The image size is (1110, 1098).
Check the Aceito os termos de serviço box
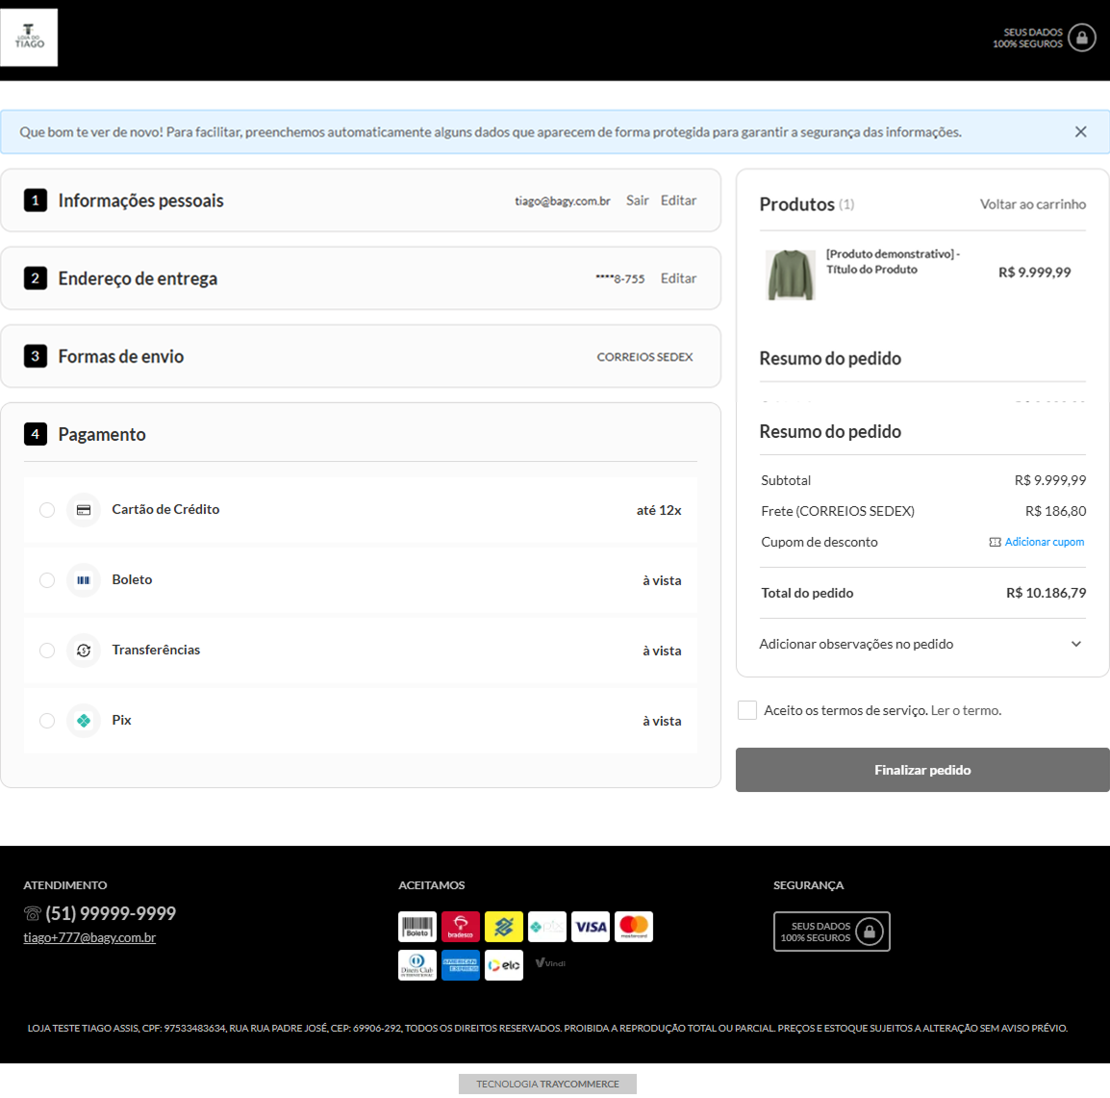coord(746,710)
